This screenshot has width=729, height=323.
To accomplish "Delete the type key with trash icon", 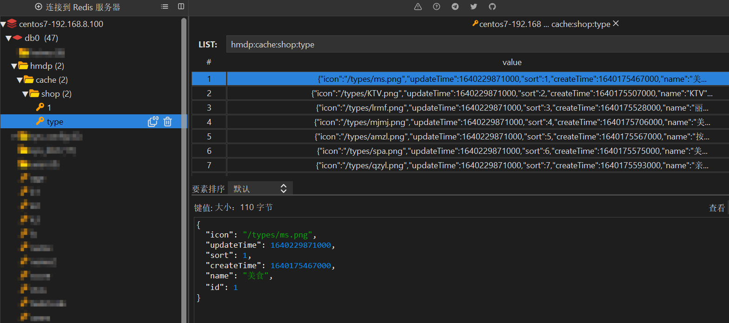I will (168, 122).
